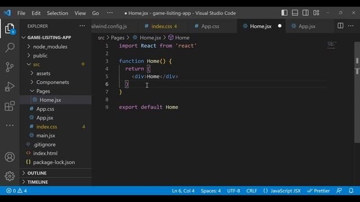The image size is (360, 202).
Task: Change indentation Spaces: 4
Action: (211, 191)
